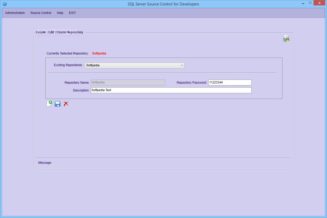Click the new repository icon with green plus
The image size is (327, 218).
point(49,104)
